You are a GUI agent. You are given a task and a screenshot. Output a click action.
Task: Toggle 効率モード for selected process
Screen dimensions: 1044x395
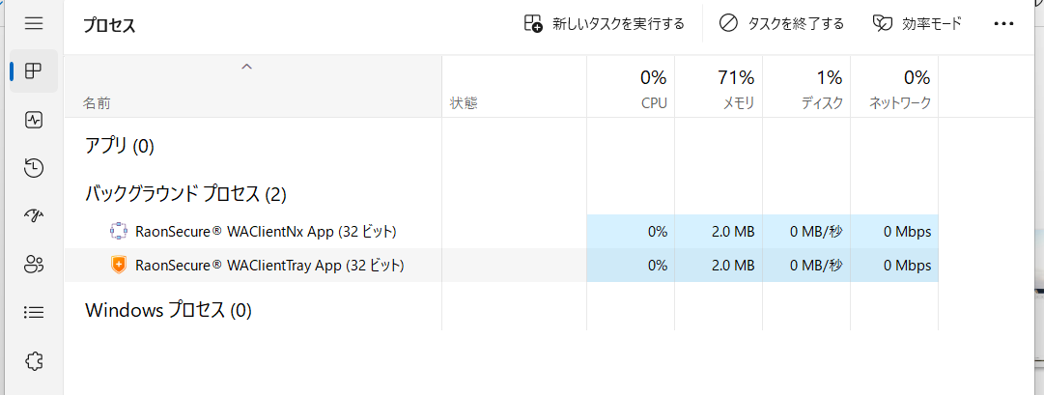tap(917, 24)
